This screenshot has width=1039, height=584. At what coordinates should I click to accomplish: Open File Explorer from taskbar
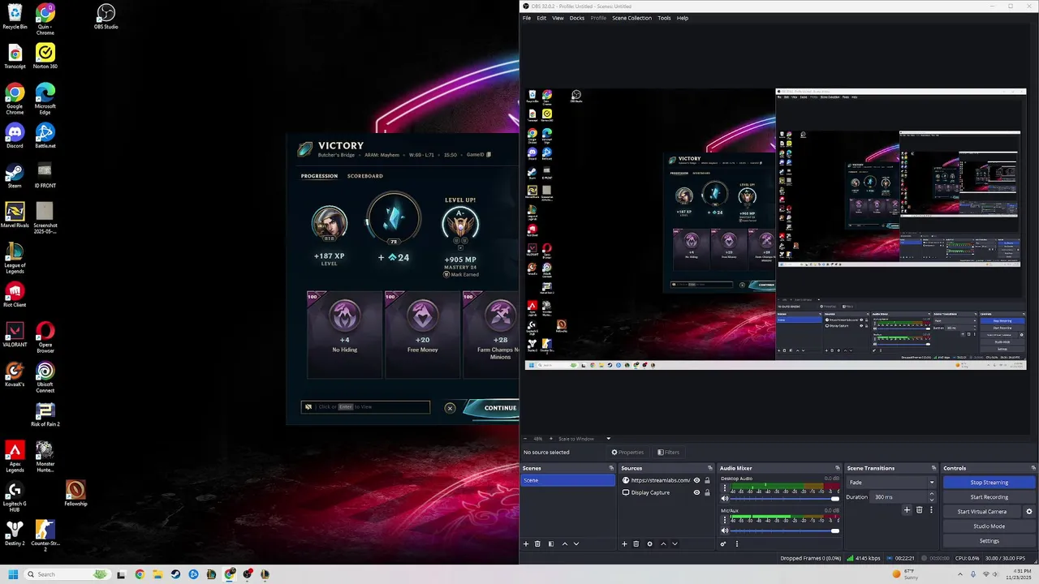coord(157,574)
